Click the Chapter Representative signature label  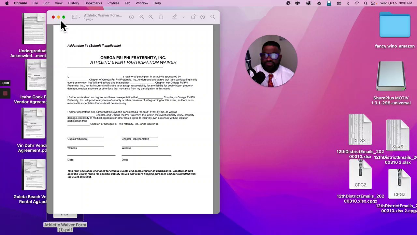click(136, 139)
